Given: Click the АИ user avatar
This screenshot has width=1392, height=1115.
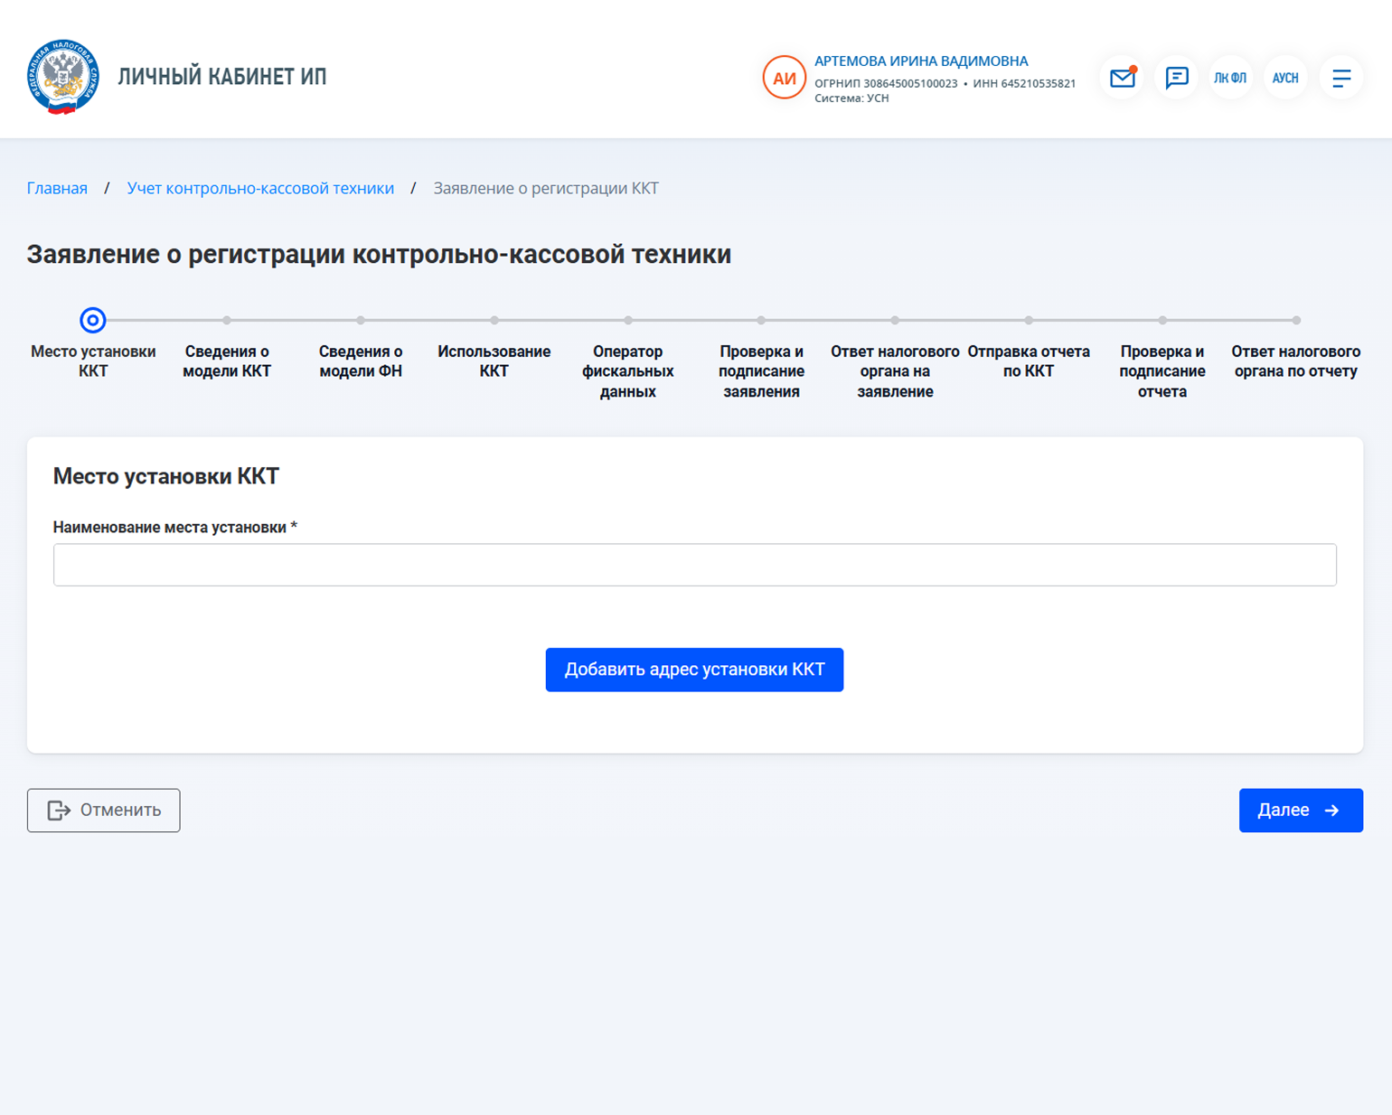Looking at the screenshot, I should click(784, 78).
